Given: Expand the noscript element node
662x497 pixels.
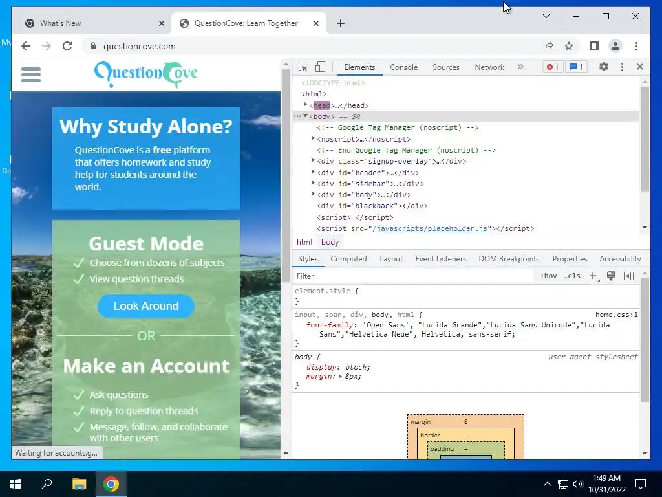Looking at the screenshot, I should (313, 138).
